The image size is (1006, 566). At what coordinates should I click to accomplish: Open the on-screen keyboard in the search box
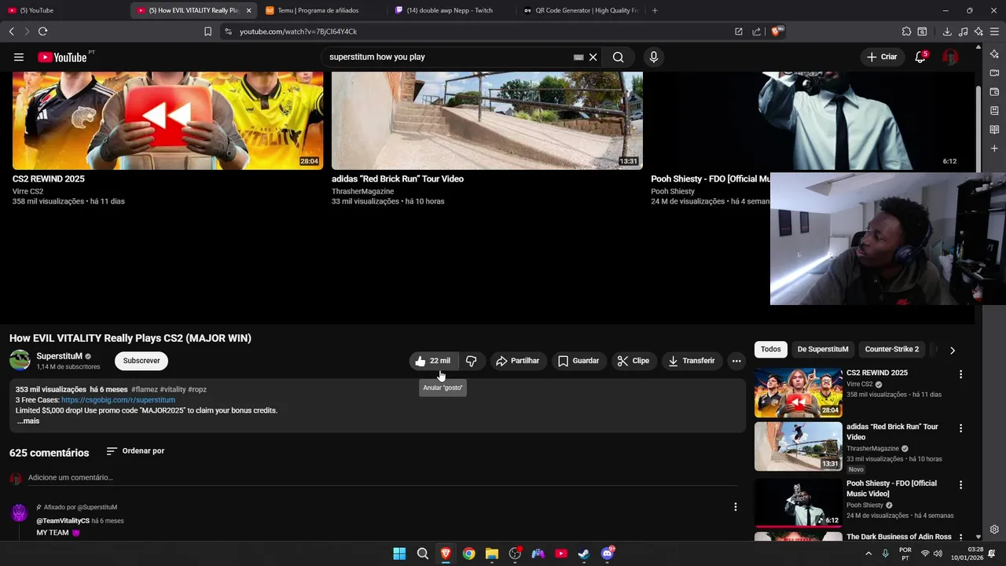(x=578, y=57)
